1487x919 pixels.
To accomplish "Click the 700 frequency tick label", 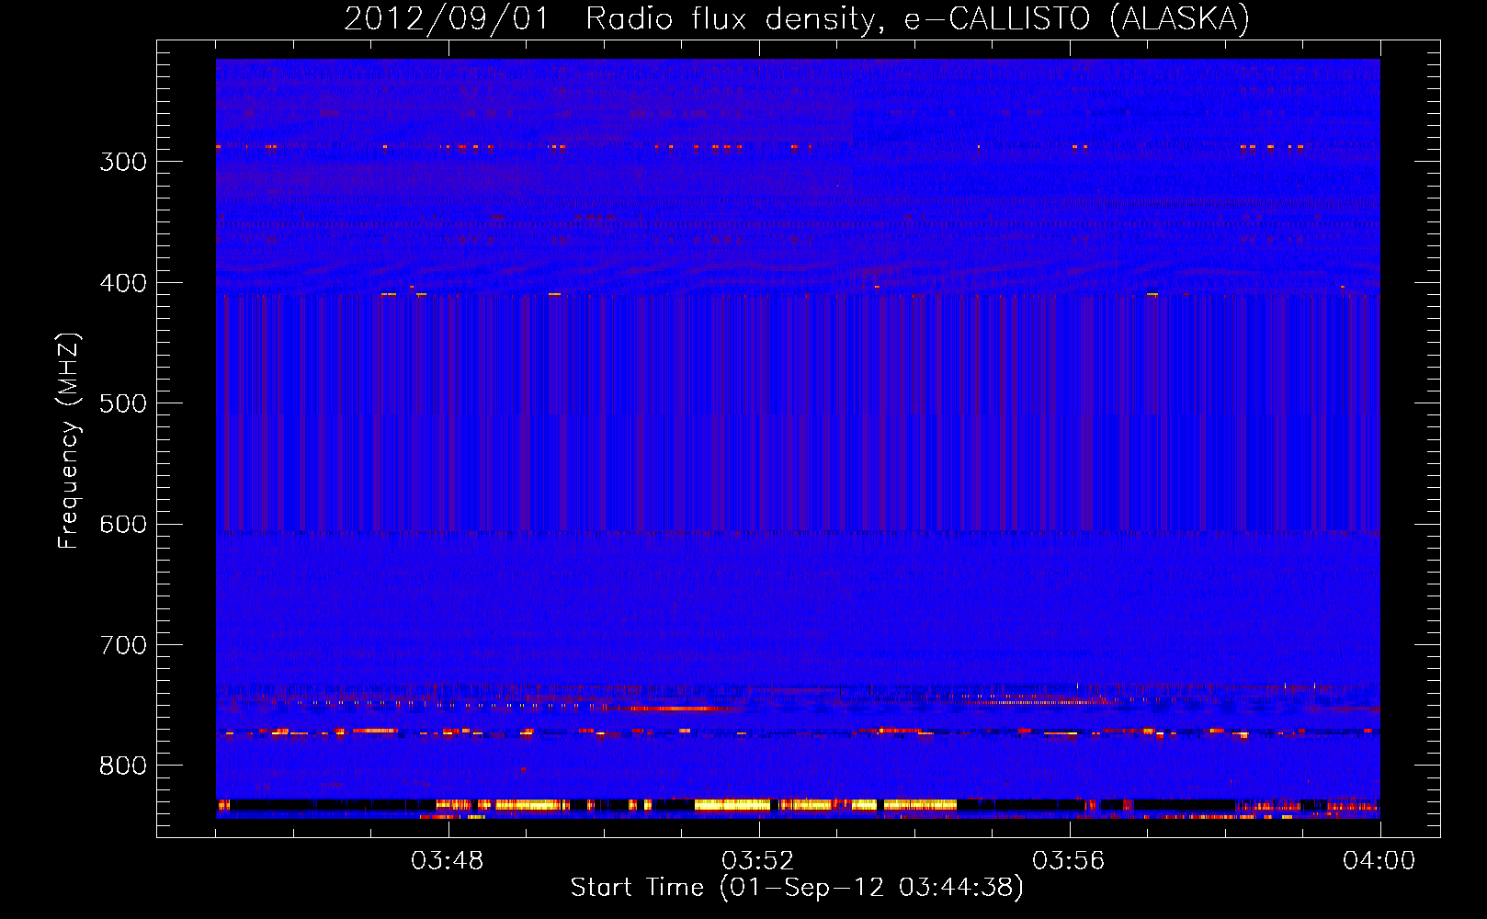I will [123, 645].
